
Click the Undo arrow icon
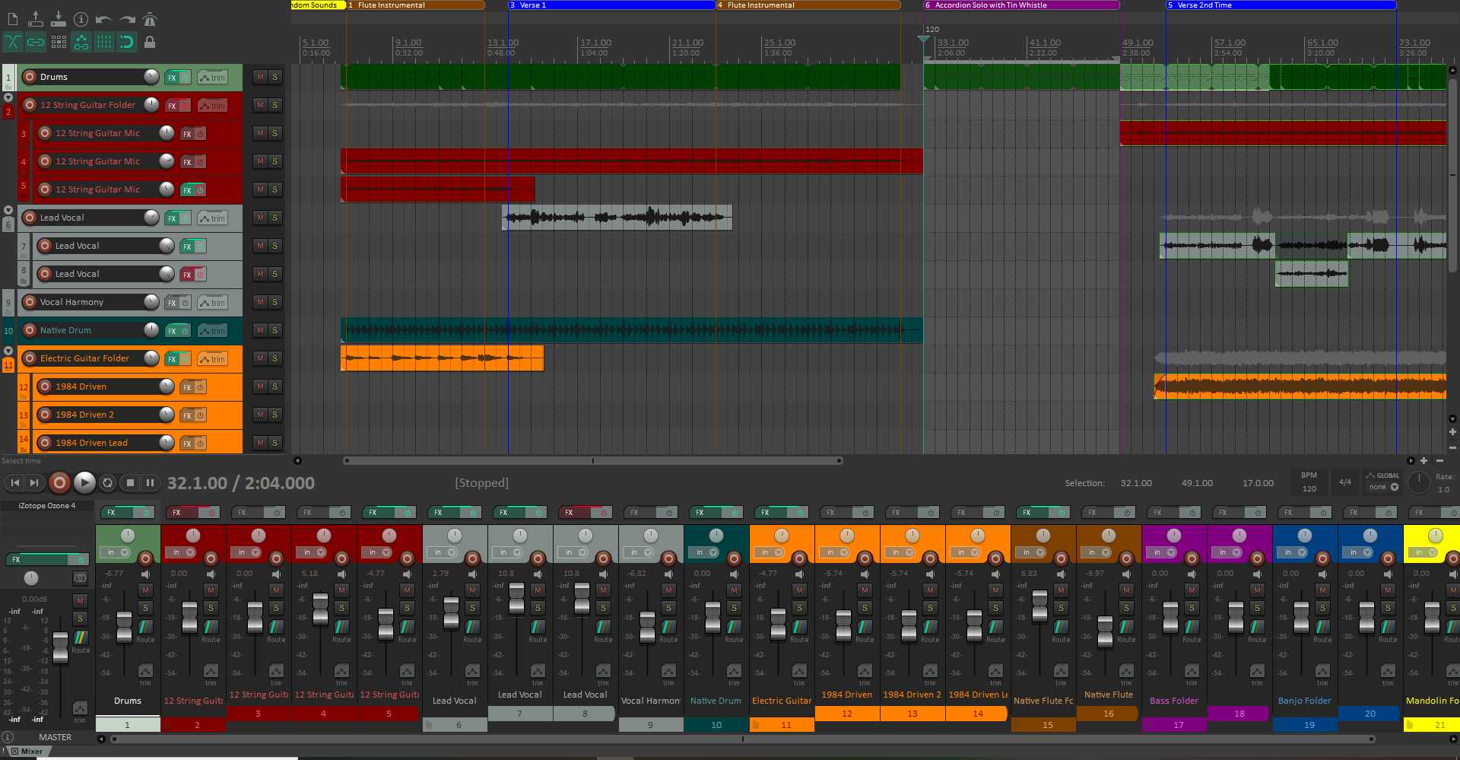tap(103, 19)
